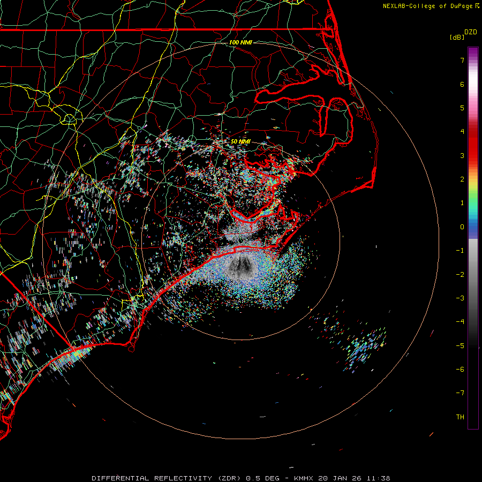Click the 1 value on the dB scale
This screenshot has width=482, height=482.
pos(462,203)
